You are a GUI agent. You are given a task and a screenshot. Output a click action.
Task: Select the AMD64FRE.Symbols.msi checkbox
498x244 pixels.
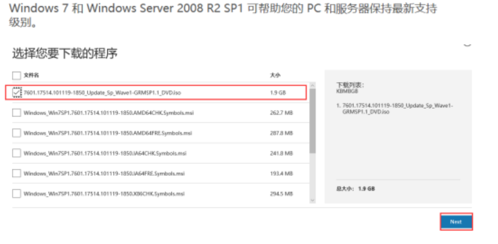17,133
